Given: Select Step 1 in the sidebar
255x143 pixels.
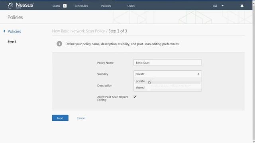Looking at the screenshot, I should pyautogui.click(x=12, y=41).
